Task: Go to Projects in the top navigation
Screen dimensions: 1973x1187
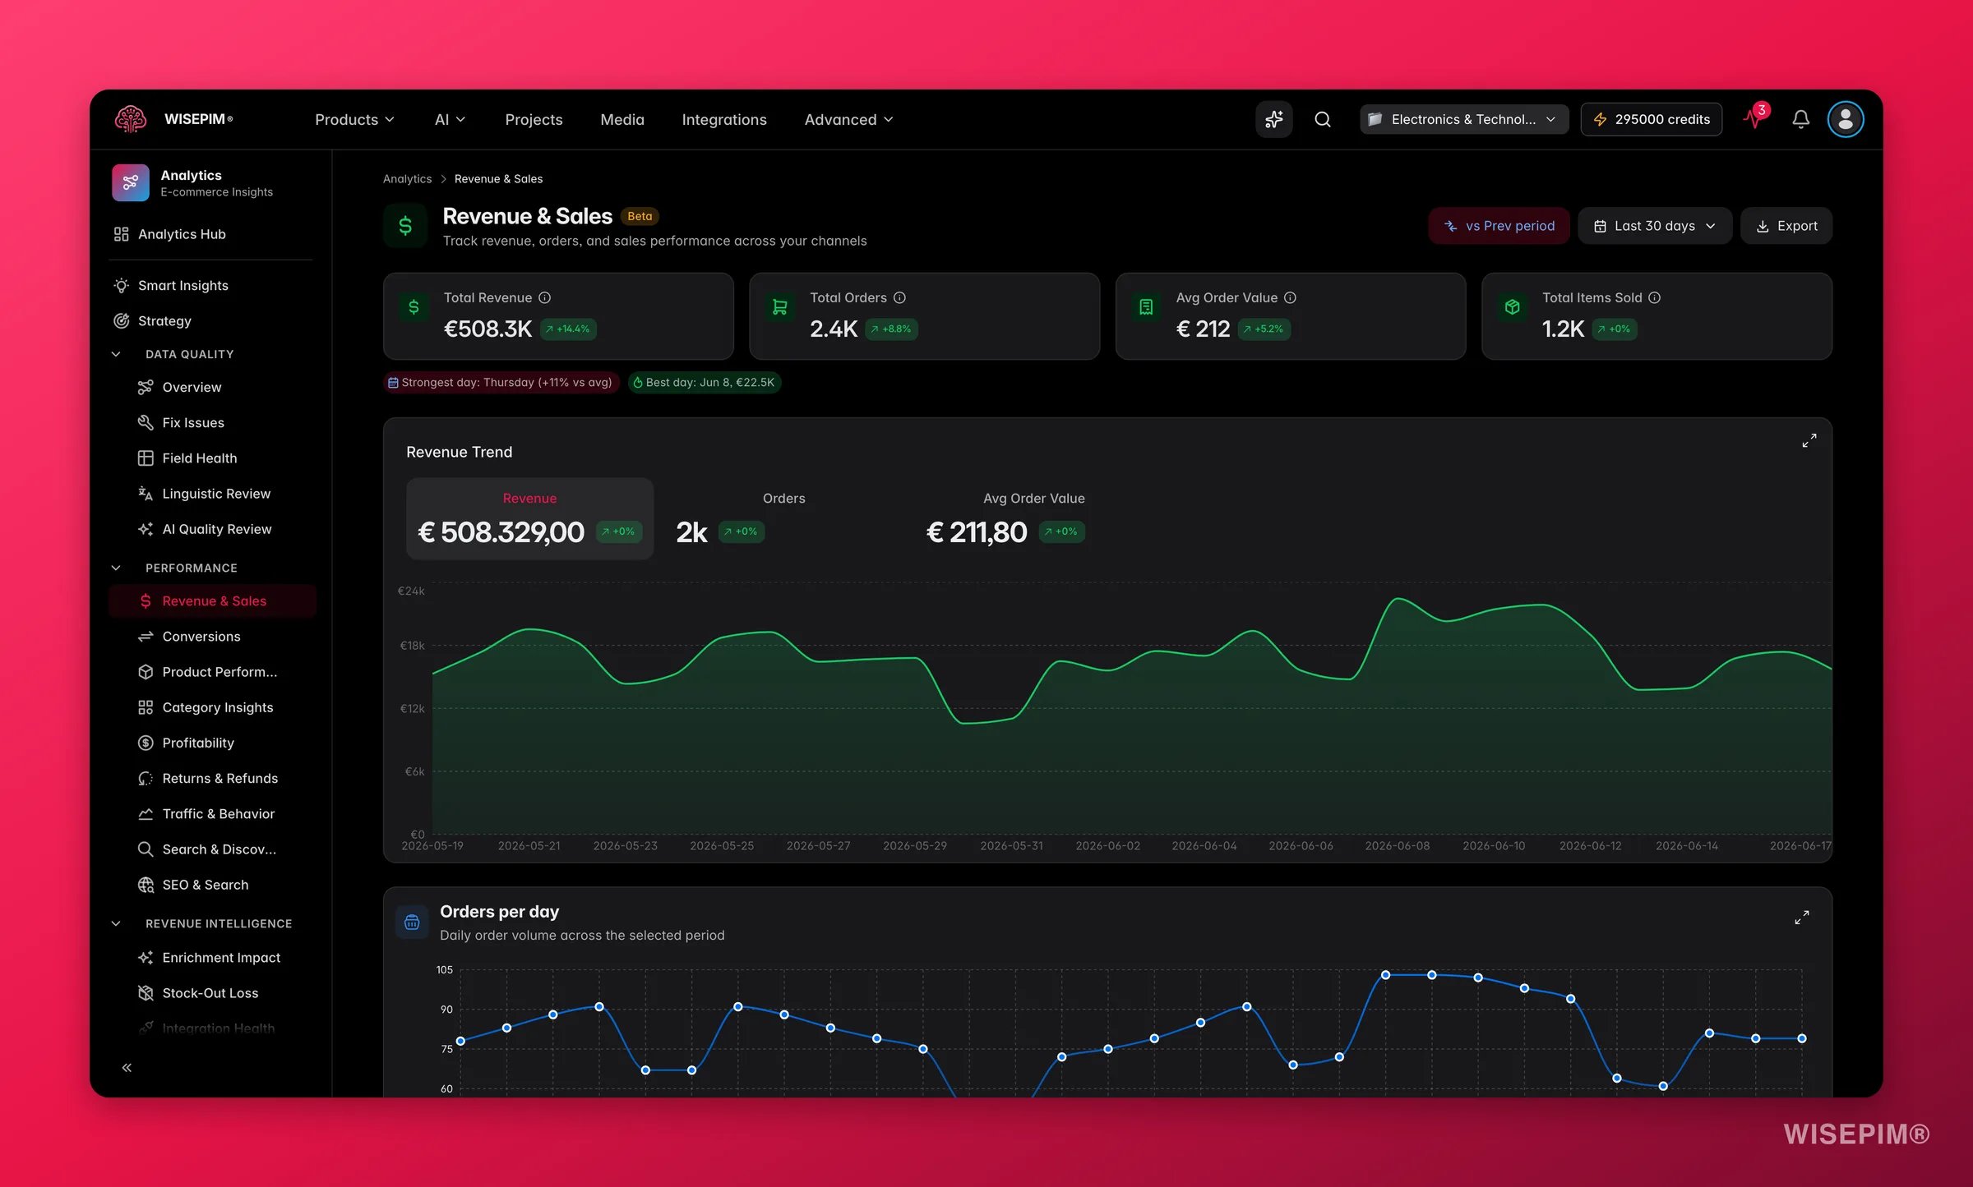Action: point(534,119)
